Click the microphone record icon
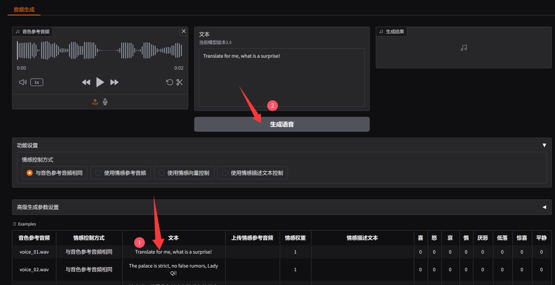The image size is (555, 285). [x=105, y=101]
